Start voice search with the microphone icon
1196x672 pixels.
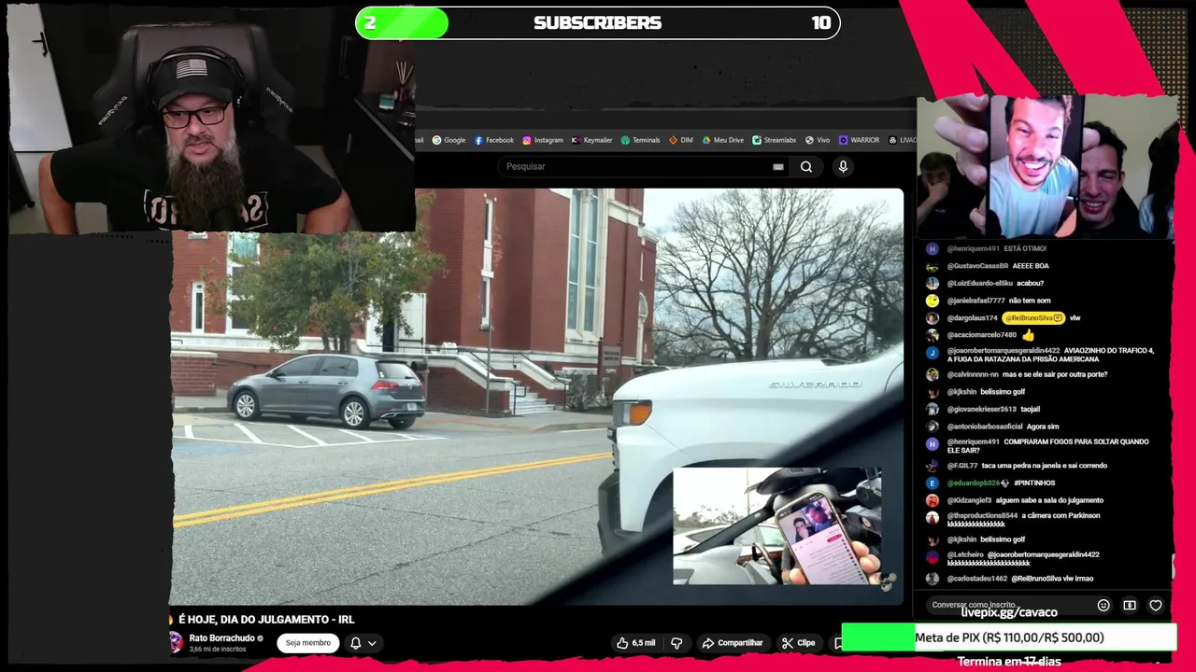tap(843, 167)
